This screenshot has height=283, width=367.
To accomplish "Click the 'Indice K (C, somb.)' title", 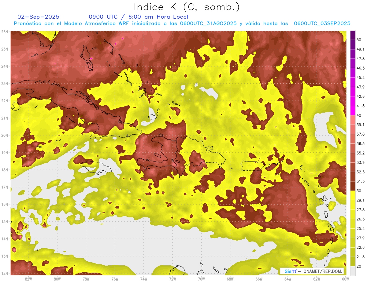I will [x=187, y=7].
